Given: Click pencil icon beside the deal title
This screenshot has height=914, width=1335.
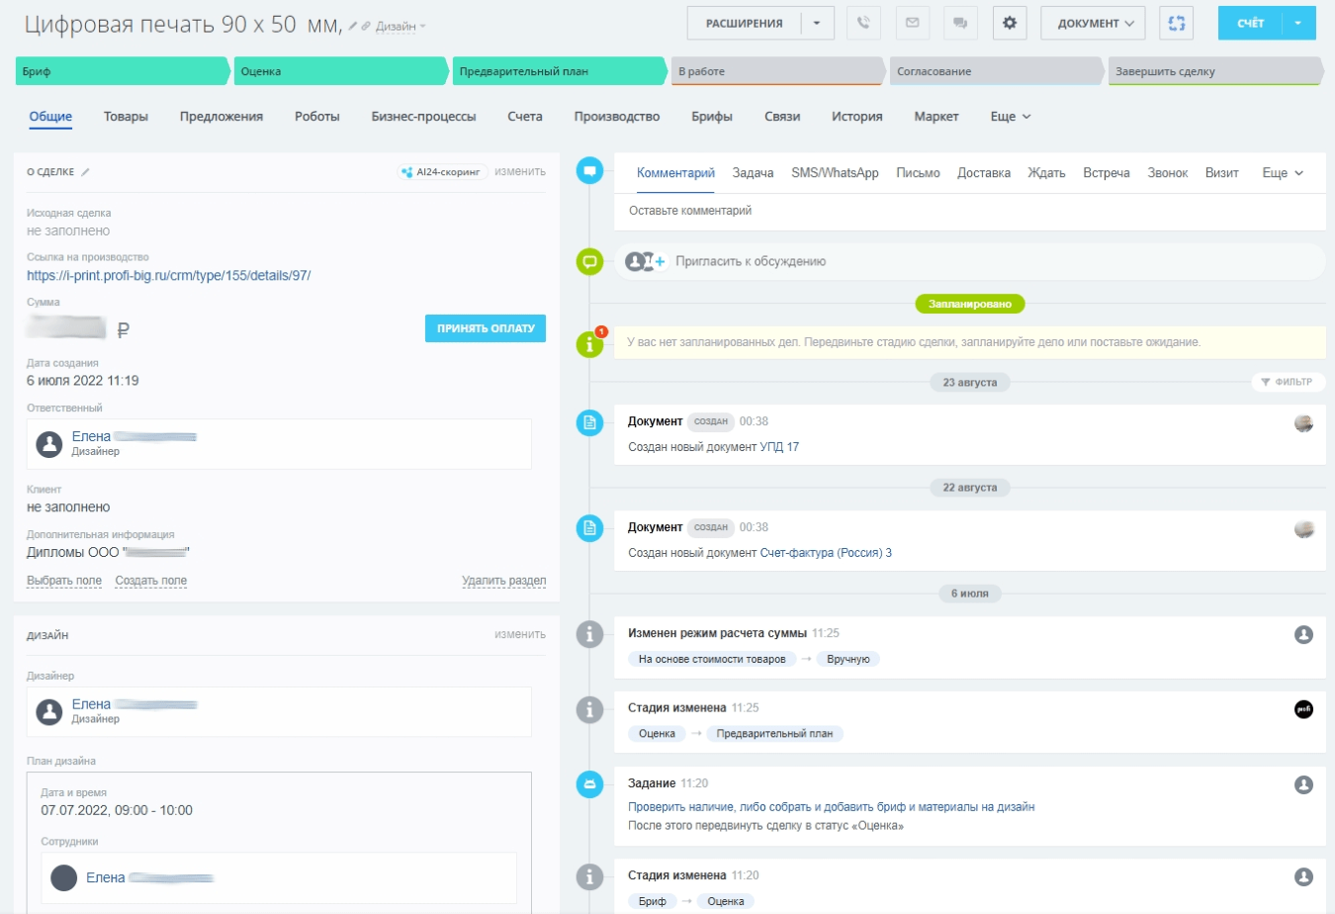Looking at the screenshot, I should pos(353,27).
